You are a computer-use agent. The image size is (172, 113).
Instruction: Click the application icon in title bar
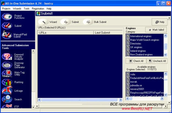pos(3,3)
